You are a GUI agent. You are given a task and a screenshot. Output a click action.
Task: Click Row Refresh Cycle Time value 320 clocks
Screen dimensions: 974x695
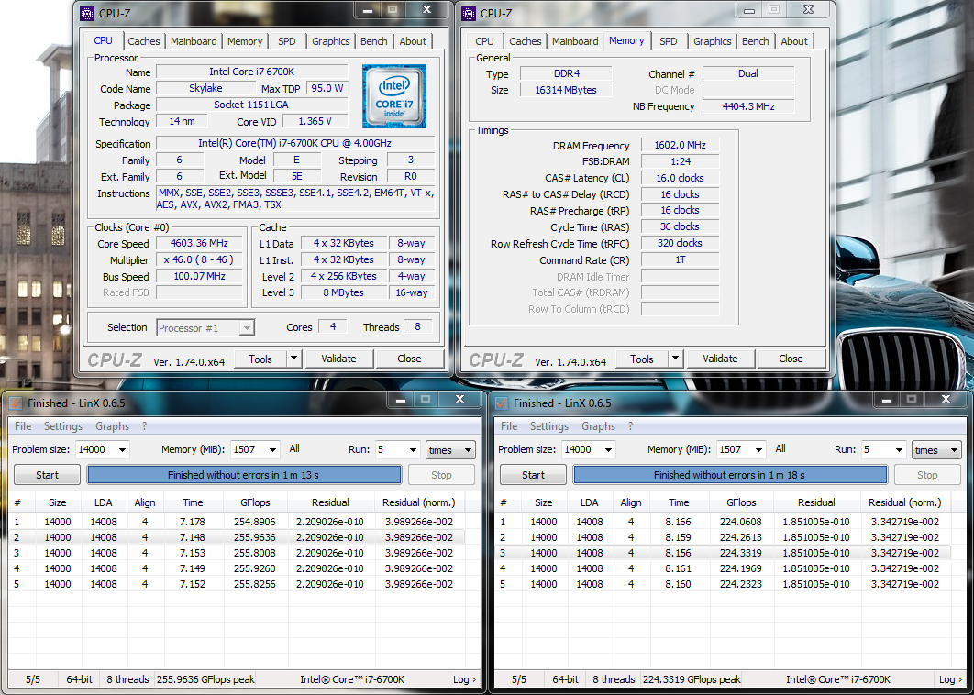[x=680, y=244]
